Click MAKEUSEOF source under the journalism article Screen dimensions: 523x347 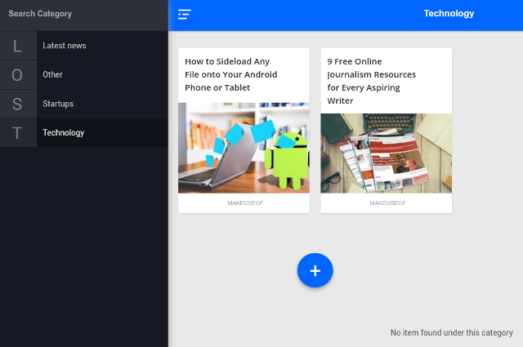[x=387, y=203]
